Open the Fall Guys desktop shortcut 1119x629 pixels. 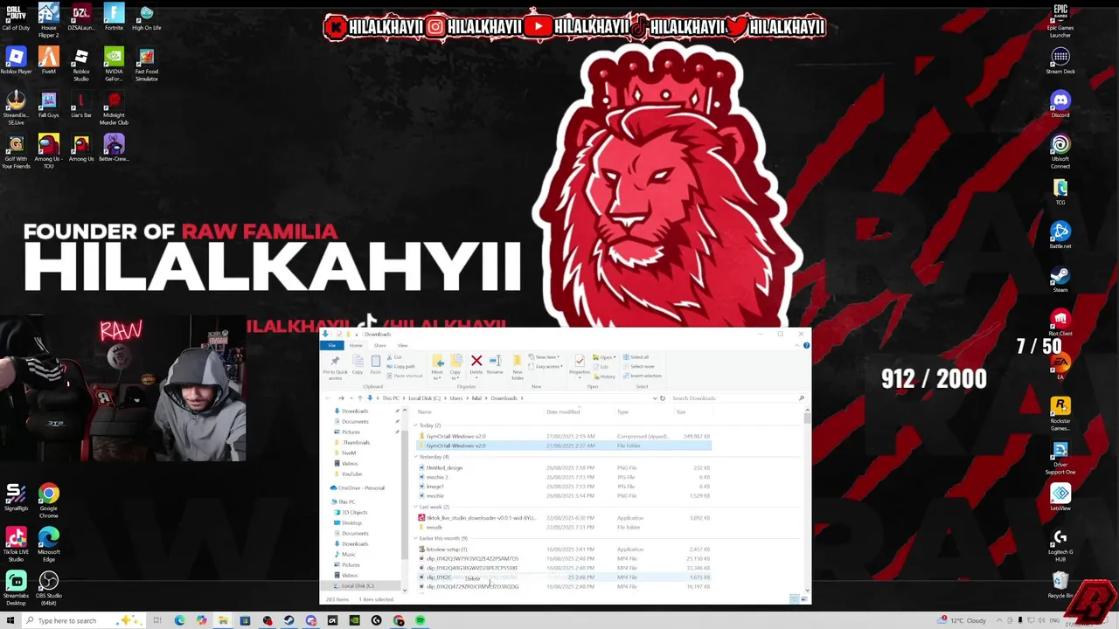click(x=48, y=105)
